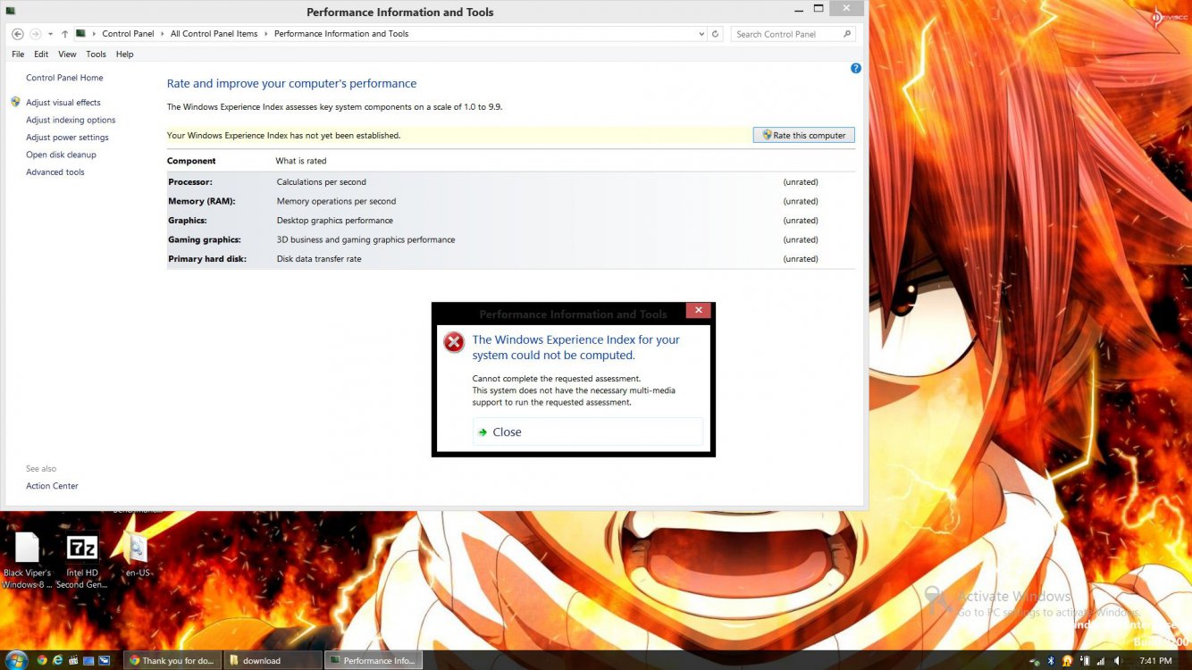Click the Search Control Panel field
This screenshot has width=1192, height=670.
[786, 34]
